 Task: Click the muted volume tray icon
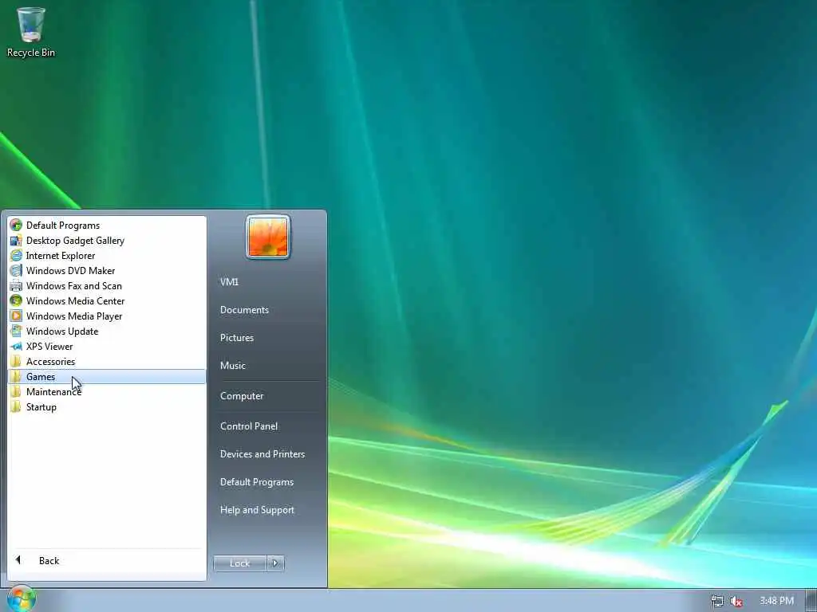coord(736,601)
